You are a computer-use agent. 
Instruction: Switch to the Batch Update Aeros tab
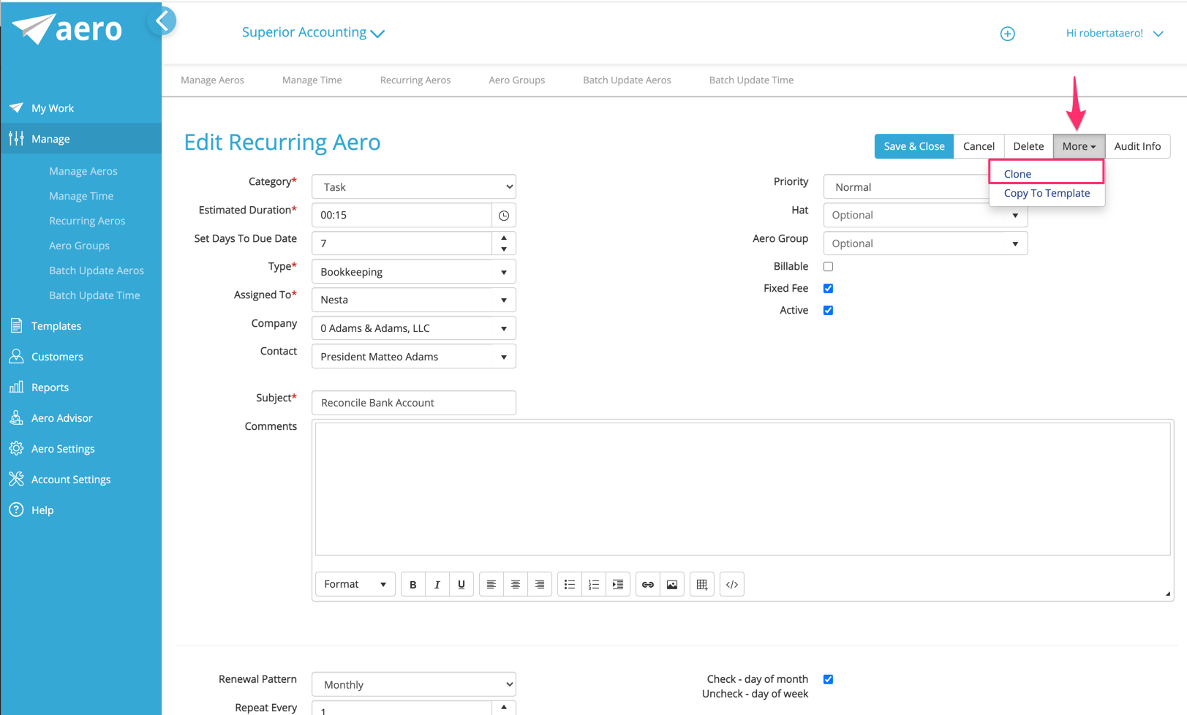point(627,80)
